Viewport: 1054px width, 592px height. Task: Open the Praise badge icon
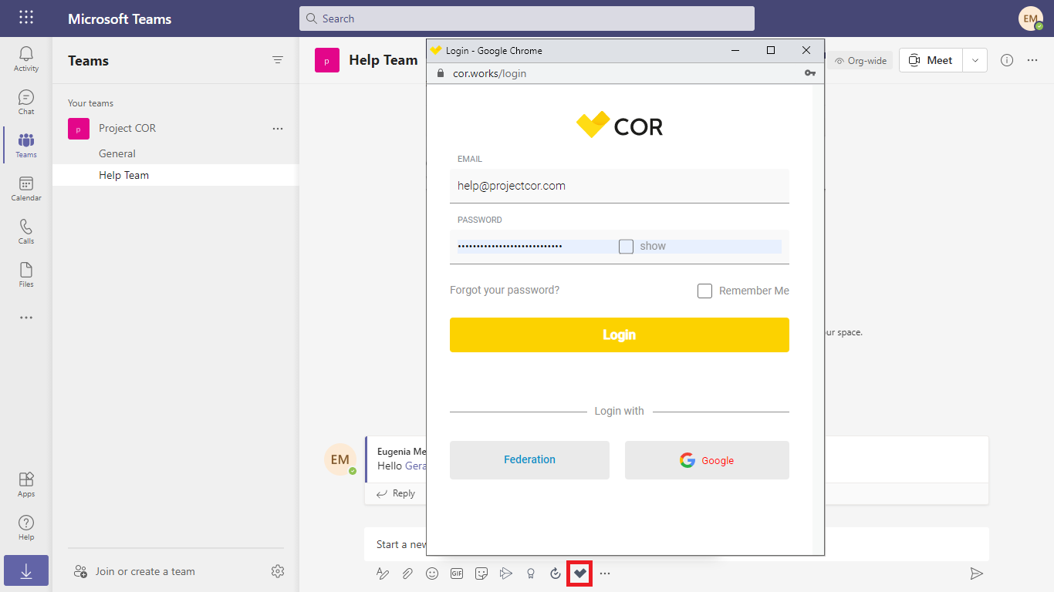pyautogui.click(x=531, y=573)
